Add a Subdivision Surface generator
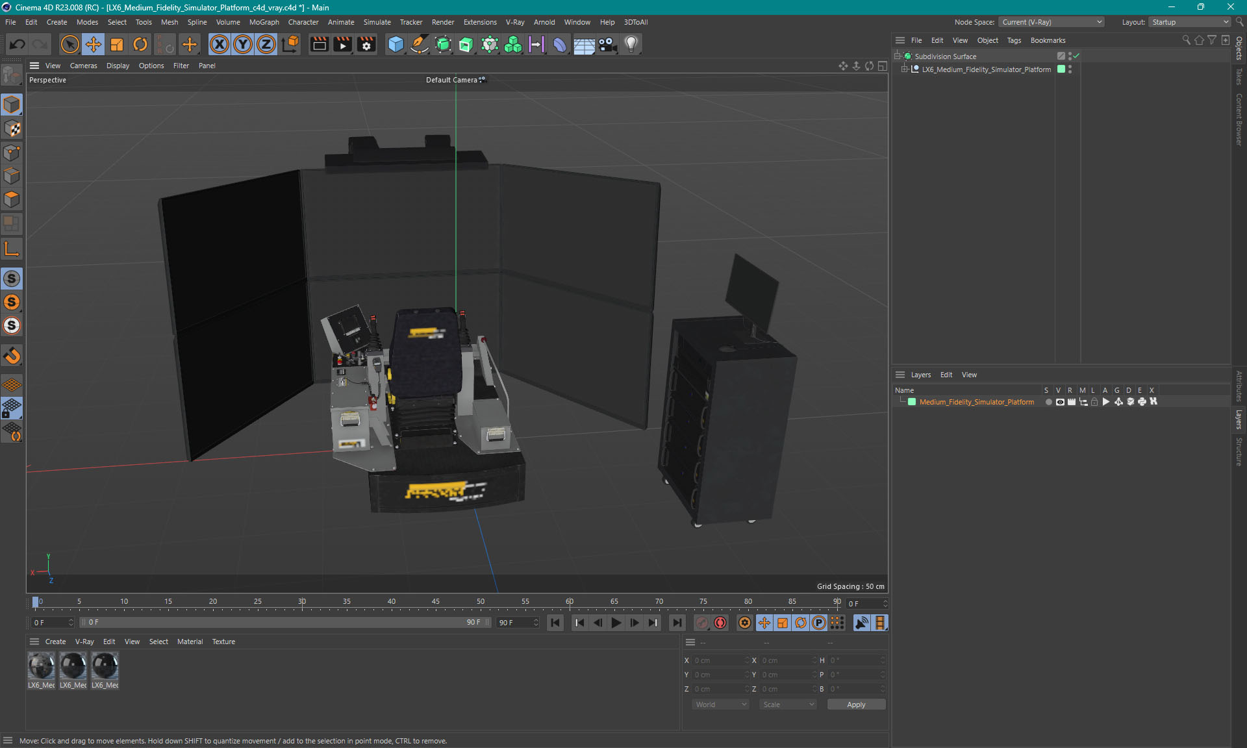Image resolution: width=1247 pixels, height=748 pixels. click(443, 44)
